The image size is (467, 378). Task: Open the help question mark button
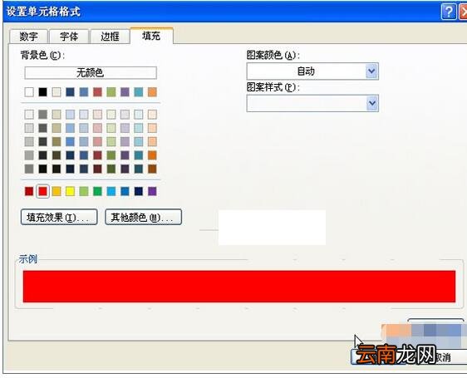point(448,12)
